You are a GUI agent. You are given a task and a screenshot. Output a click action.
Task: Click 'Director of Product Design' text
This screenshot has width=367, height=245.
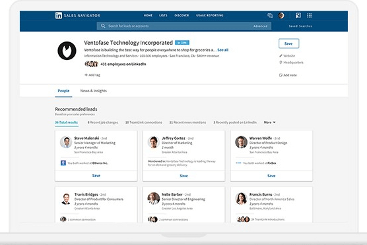[268, 143]
